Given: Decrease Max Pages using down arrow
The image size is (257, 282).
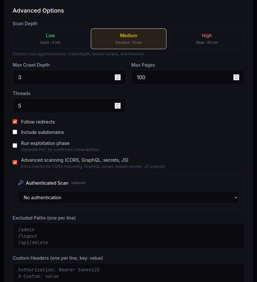Looking at the screenshot, I should [x=236, y=79].
